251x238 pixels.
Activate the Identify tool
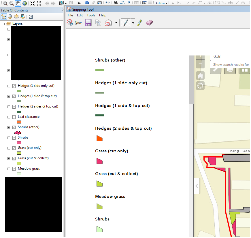coord(87,3)
